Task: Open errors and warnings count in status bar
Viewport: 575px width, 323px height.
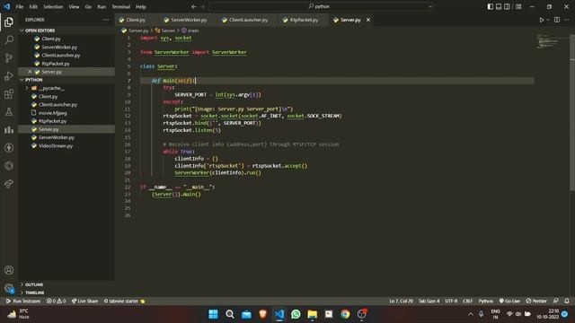Action: click(56, 301)
